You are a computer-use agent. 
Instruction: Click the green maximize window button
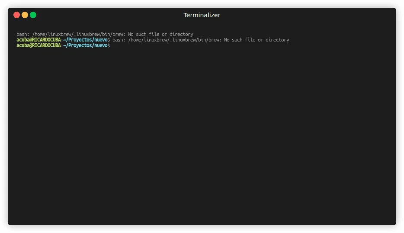coord(33,15)
